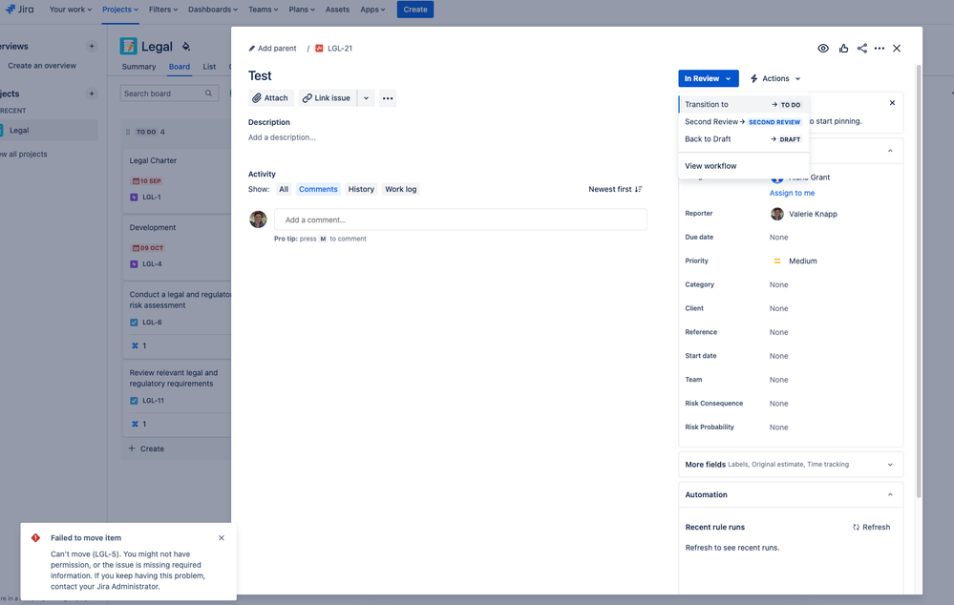954x605 pixels.
Task: Click the paint bucket icon beside Legal
Action: click(186, 46)
